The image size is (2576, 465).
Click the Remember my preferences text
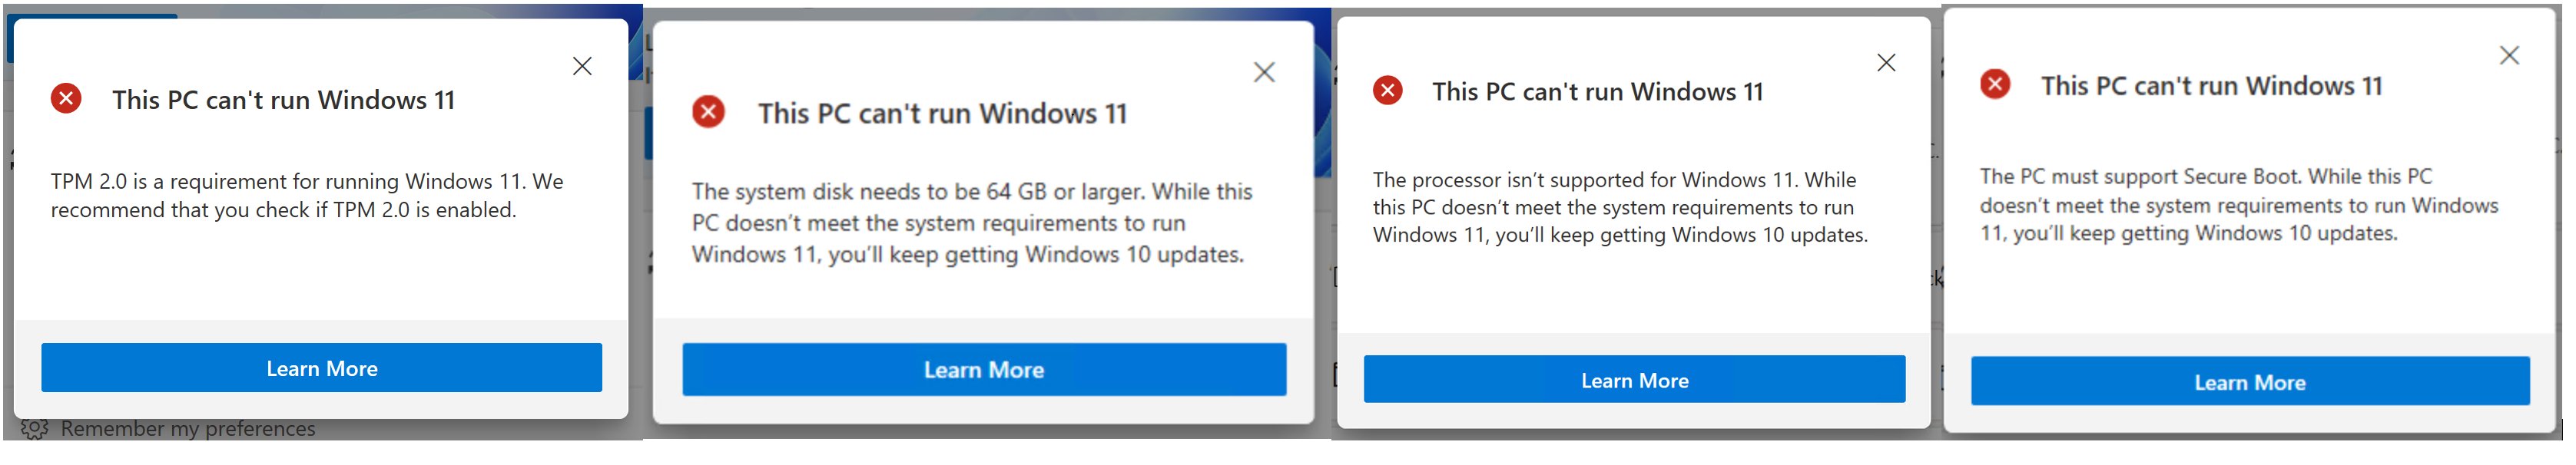click(188, 429)
